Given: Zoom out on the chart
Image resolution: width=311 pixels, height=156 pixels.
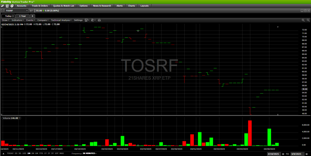Looking at the screenshot, I should [x=308, y=20].
